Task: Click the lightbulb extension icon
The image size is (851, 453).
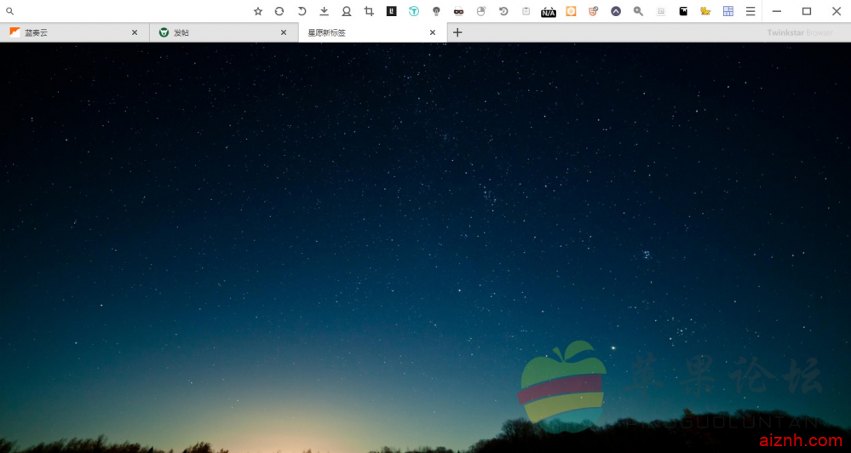Action: tap(436, 11)
